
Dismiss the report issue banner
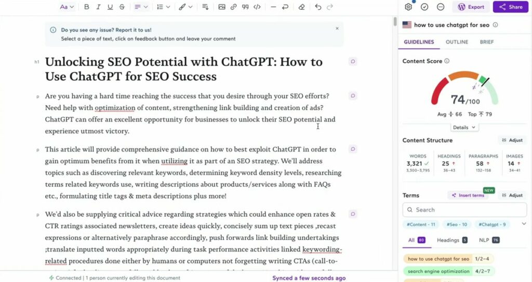pyautogui.click(x=337, y=29)
